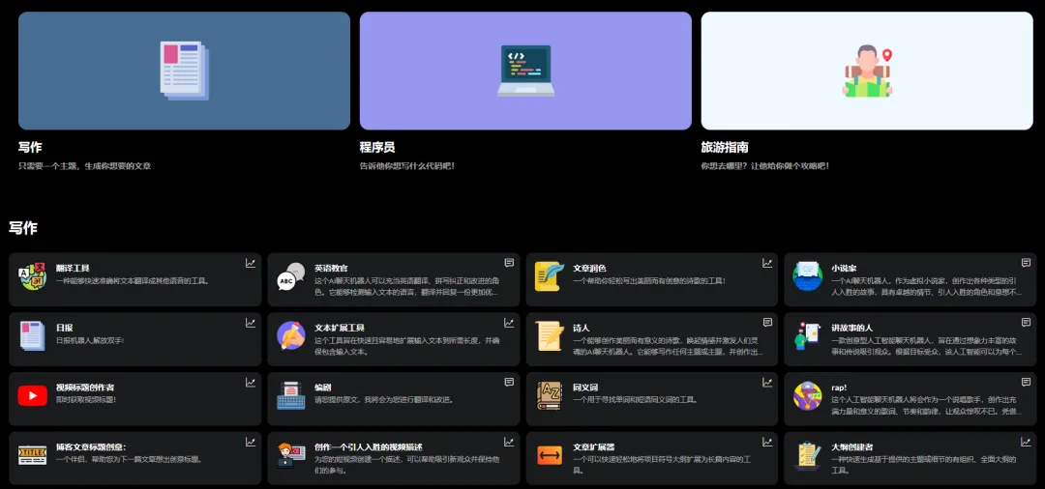Click the 写作 section heading above the cards
The height and width of the screenshot is (489, 1045).
coord(22,228)
